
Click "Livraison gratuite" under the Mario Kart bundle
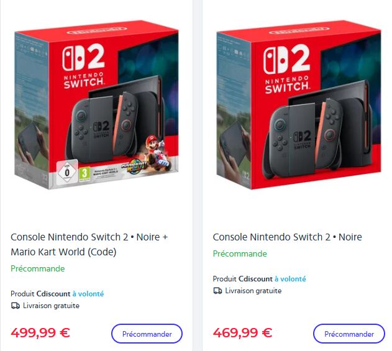click(x=51, y=306)
